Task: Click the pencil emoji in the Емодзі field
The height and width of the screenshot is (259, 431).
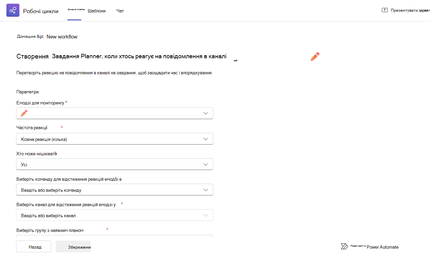Action: 24,113
